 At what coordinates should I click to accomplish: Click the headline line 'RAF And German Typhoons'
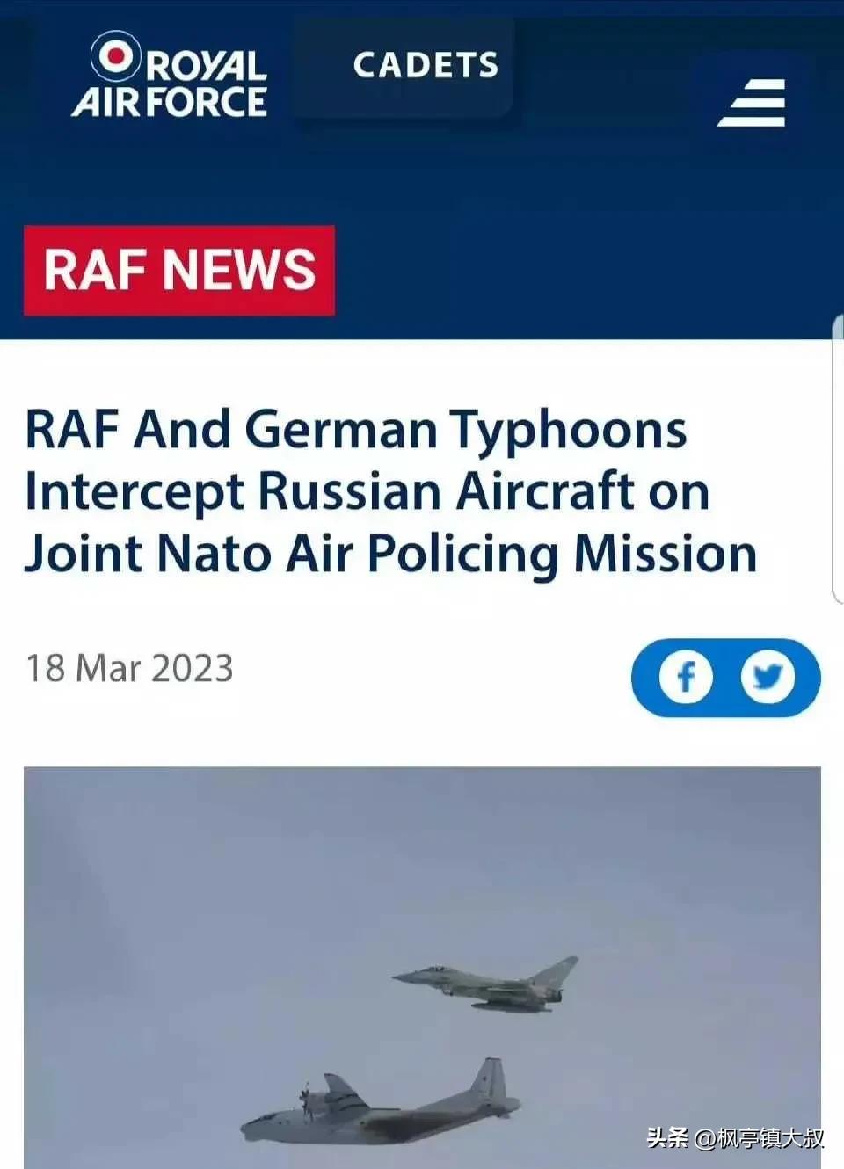[x=356, y=430]
